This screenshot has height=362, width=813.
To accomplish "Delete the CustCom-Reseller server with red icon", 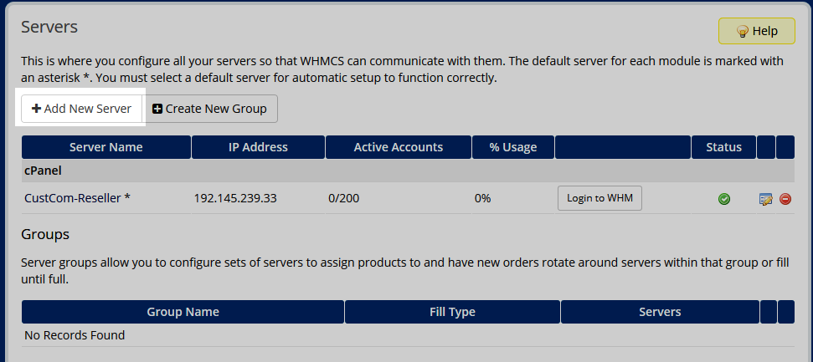I will [785, 199].
